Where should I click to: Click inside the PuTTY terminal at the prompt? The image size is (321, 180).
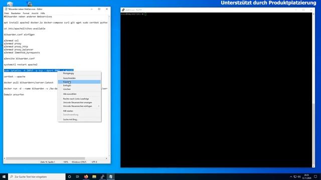[145, 14]
